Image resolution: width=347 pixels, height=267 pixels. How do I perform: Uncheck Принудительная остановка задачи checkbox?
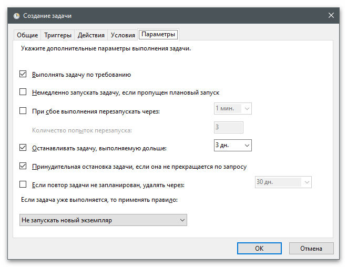pos(23,166)
